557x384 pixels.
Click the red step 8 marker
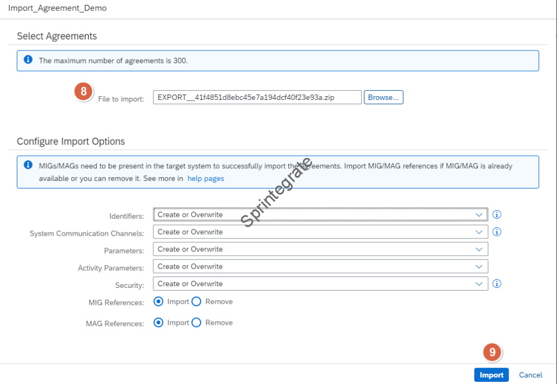[x=84, y=91]
